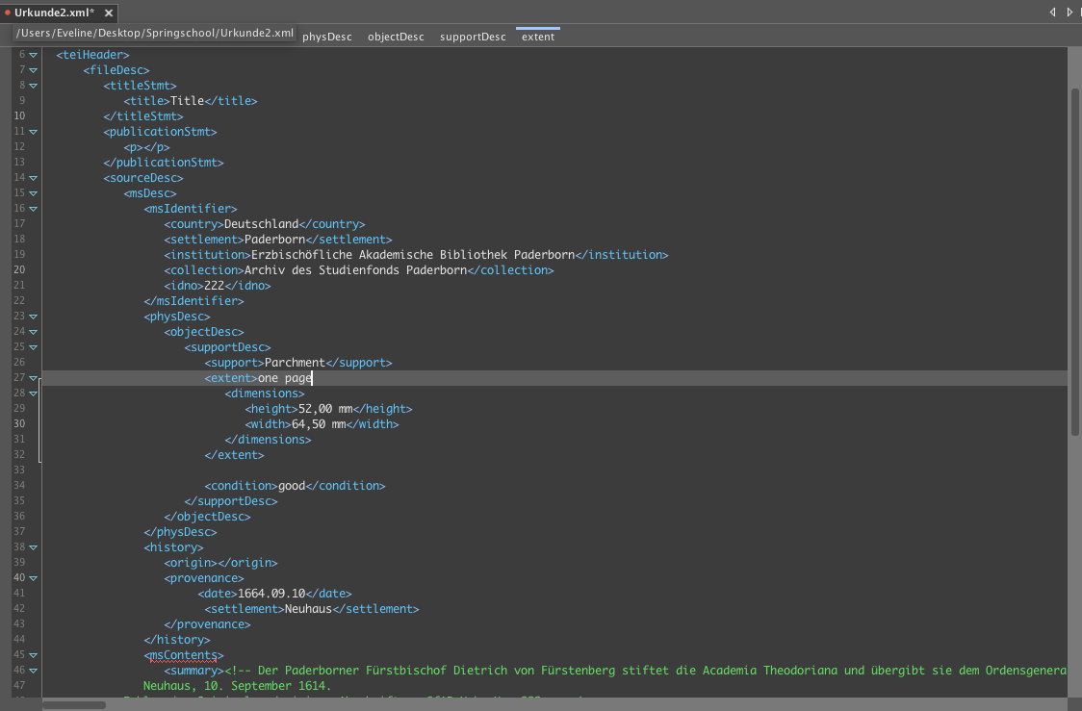The width and height of the screenshot is (1082, 711).
Task: Click the settlement value Neuhaus
Action: point(308,609)
